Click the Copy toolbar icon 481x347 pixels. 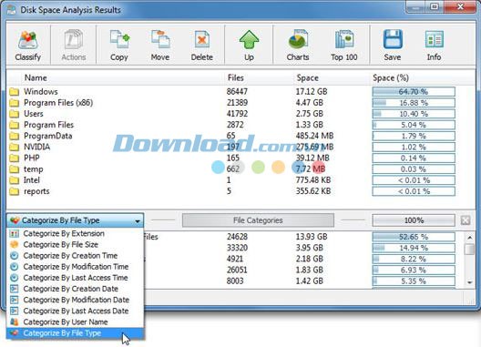point(119,45)
